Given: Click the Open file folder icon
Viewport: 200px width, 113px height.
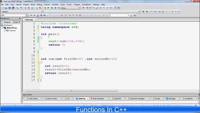Looking at the screenshot, I should [6, 8].
